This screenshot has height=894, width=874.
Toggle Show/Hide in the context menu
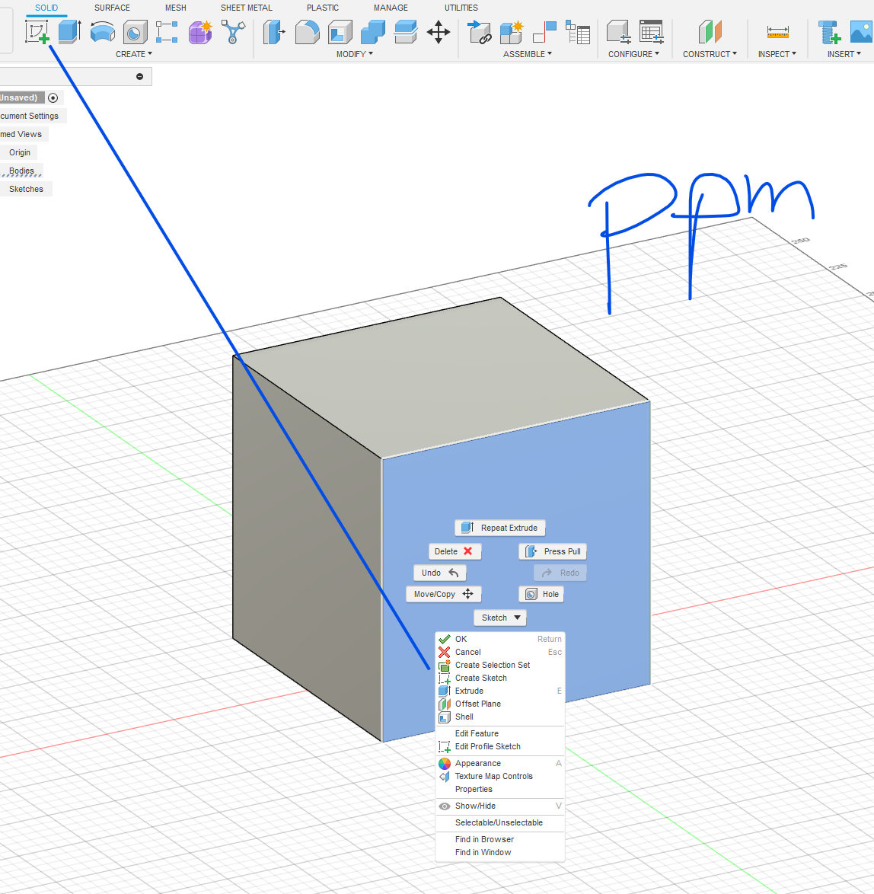475,806
